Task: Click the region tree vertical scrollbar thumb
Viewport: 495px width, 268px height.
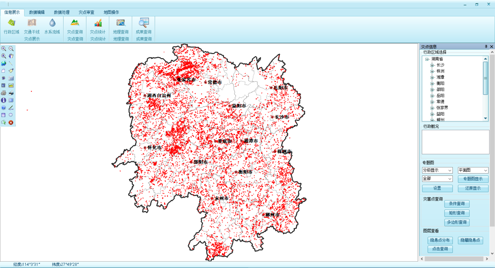Action: 485,78
